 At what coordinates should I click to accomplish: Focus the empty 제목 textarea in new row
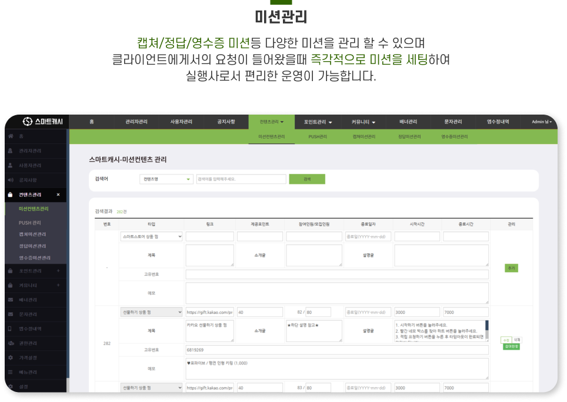click(x=210, y=255)
